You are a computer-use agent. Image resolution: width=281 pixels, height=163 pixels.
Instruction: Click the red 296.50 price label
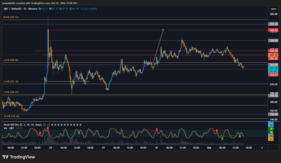point(273,51)
